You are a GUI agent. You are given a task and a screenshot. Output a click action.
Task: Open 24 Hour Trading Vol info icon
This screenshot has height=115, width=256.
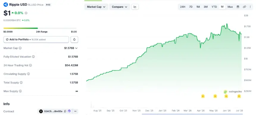point(31,65)
